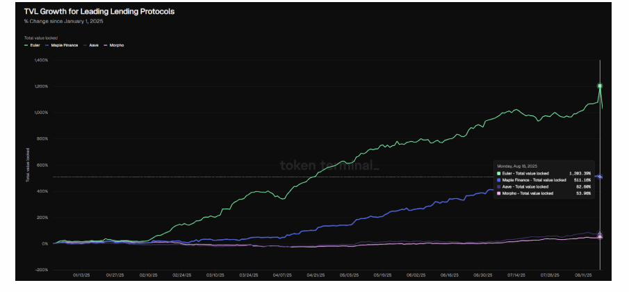The height and width of the screenshot is (292, 629).
Task: Click the '04/21/25' x-axis date
Action: [x=315, y=275]
